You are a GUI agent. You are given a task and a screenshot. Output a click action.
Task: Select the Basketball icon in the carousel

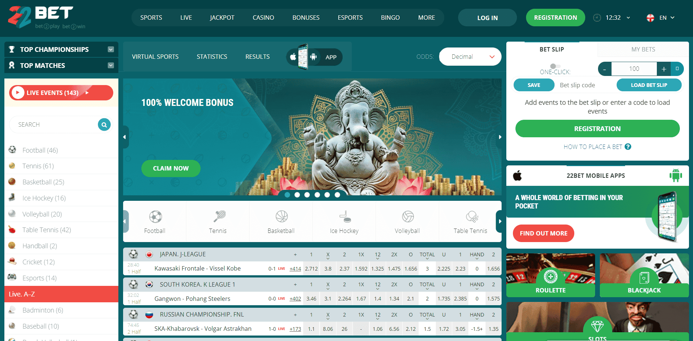282,217
